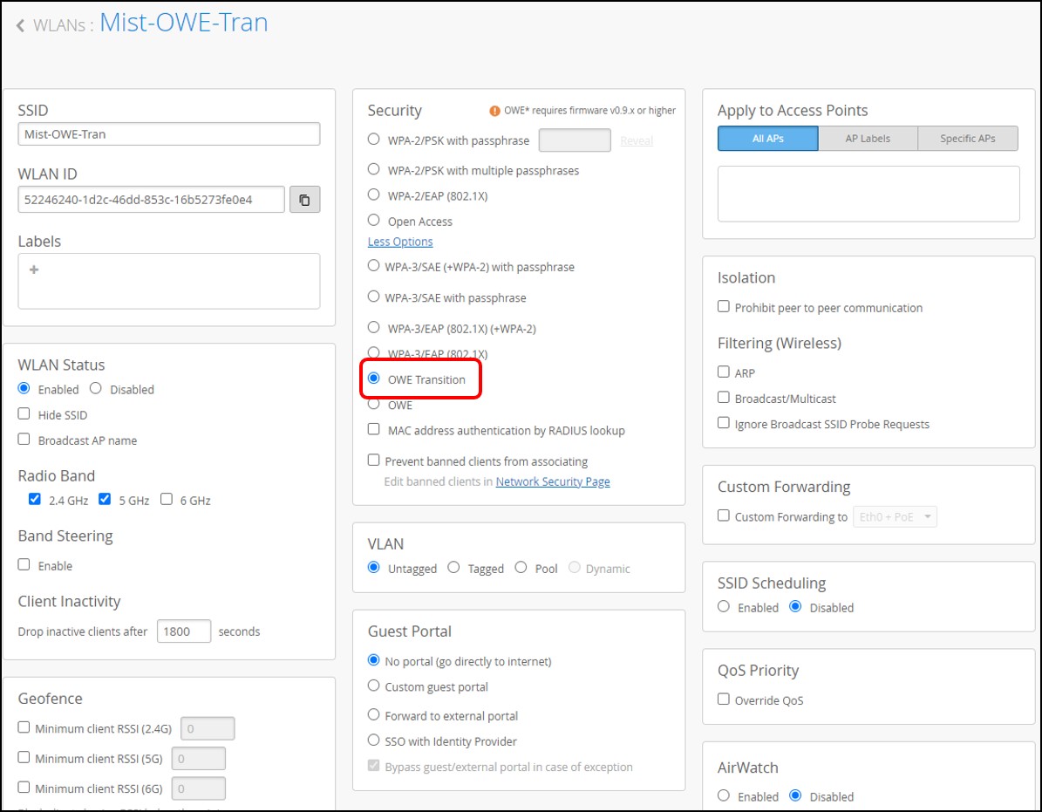Select the OWE Transition radio button
The image size is (1042, 812).
(373, 379)
